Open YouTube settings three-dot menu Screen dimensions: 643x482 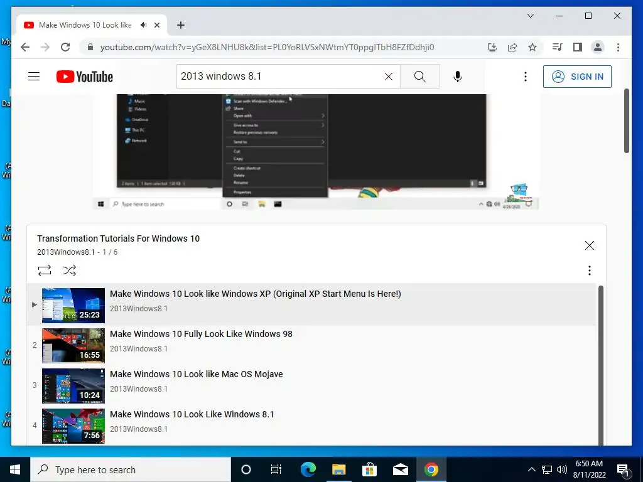point(526,77)
